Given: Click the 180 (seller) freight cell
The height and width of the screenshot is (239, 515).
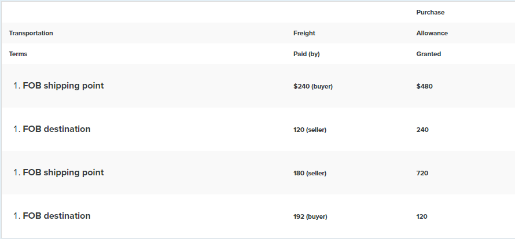Looking at the screenshot, I should pos(310,173).
